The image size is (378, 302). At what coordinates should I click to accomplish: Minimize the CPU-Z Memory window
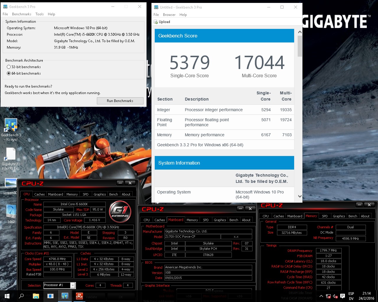[x=359, y=205]
